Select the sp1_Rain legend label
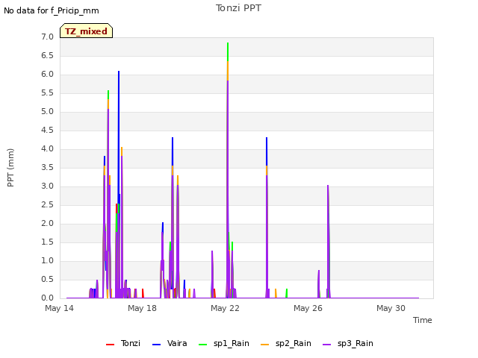The width and height of the screenshot is (478, 358). pyautogui.click(x=231, y=343)
